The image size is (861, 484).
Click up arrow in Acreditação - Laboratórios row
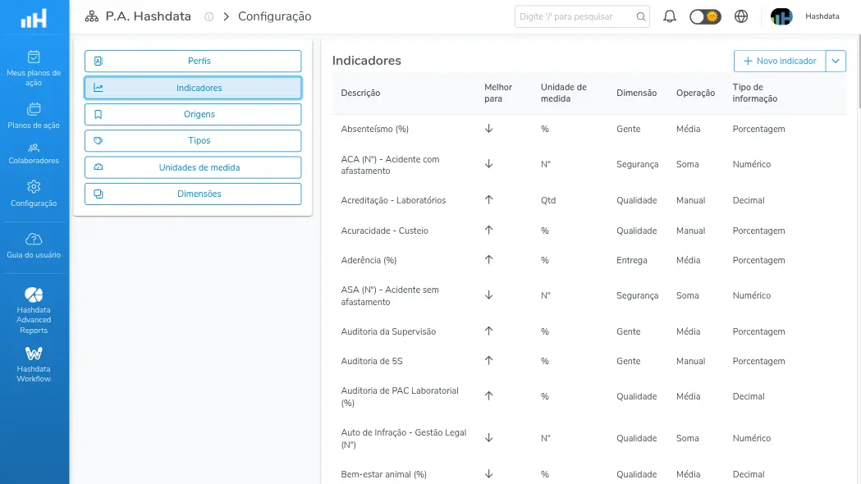coord(488,200)
